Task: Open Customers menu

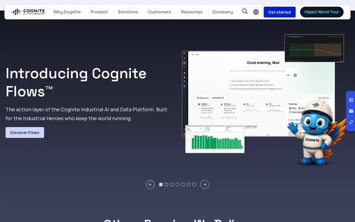Action: pos(159,12)
